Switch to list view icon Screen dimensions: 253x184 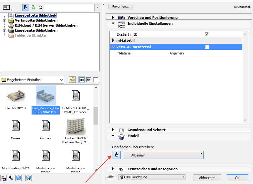point(96,80)
